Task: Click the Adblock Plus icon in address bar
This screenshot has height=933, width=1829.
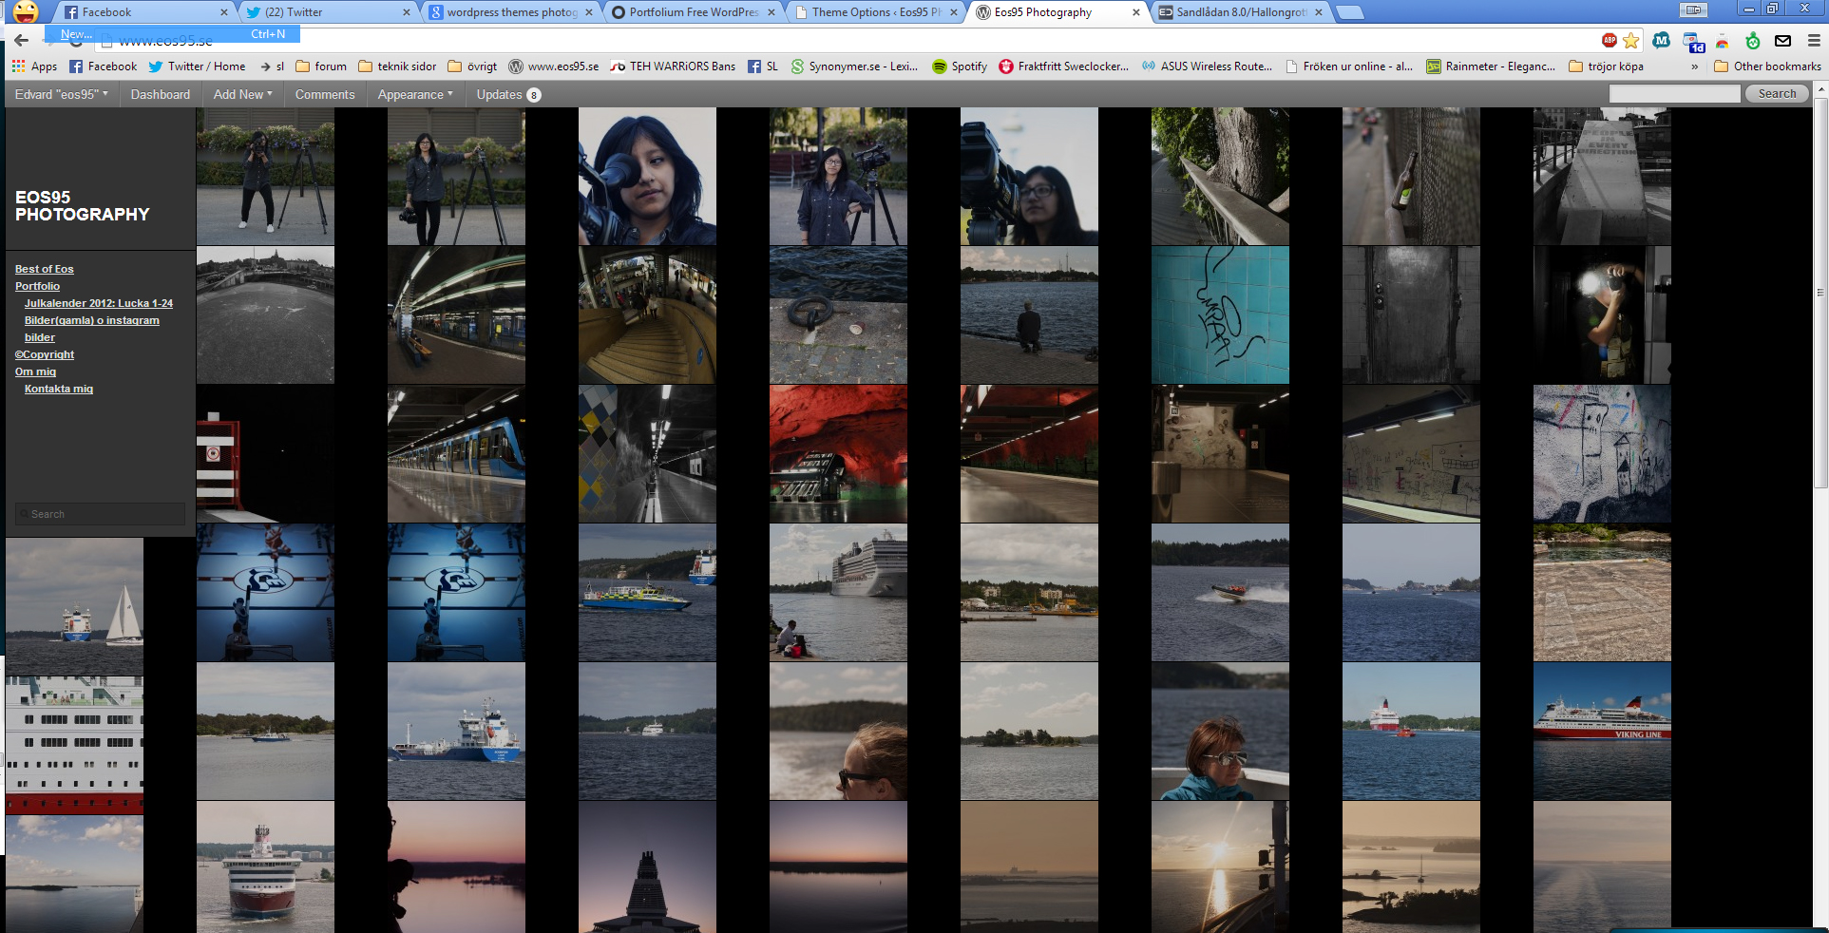Action: click(x=1609, y=40)
